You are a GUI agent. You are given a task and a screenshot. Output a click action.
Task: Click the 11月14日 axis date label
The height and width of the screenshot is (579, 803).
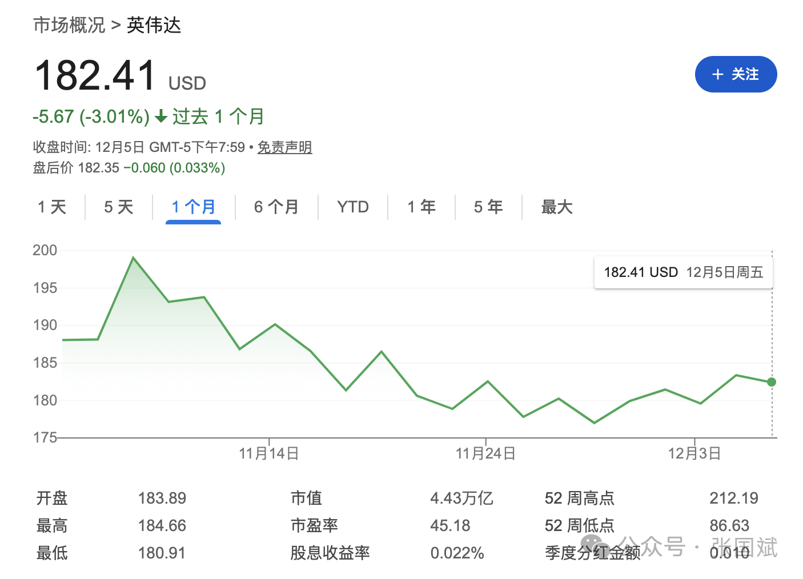click(x=269, y=454)
